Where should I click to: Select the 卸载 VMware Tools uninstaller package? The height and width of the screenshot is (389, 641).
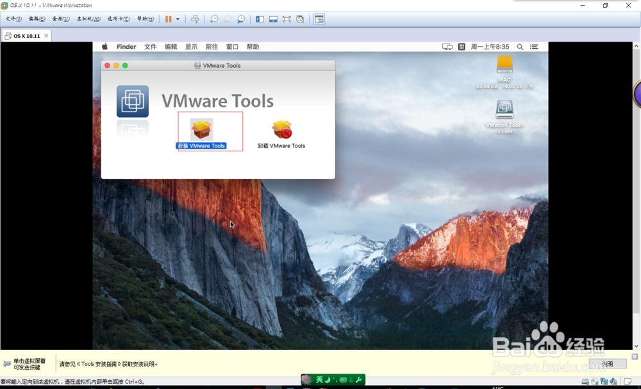[x=281, y=133]
